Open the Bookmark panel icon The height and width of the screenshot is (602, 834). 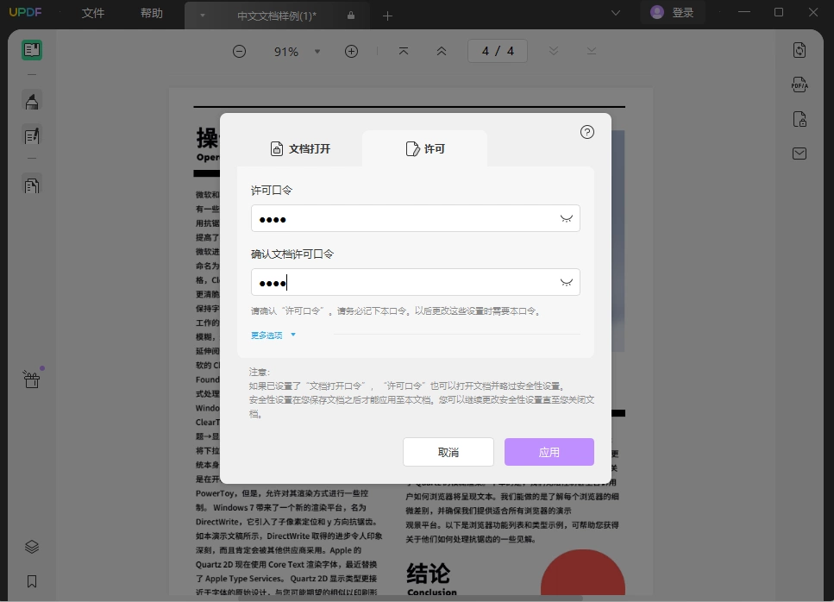32,581
